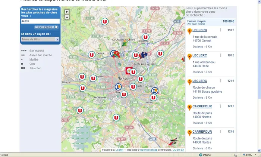Select Super U marker beside the N 249 label, right of the Nantes label

141,79
